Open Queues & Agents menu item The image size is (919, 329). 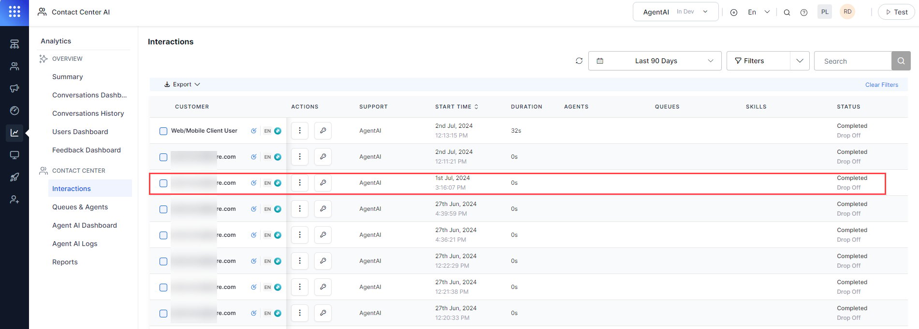pos(80,207)
